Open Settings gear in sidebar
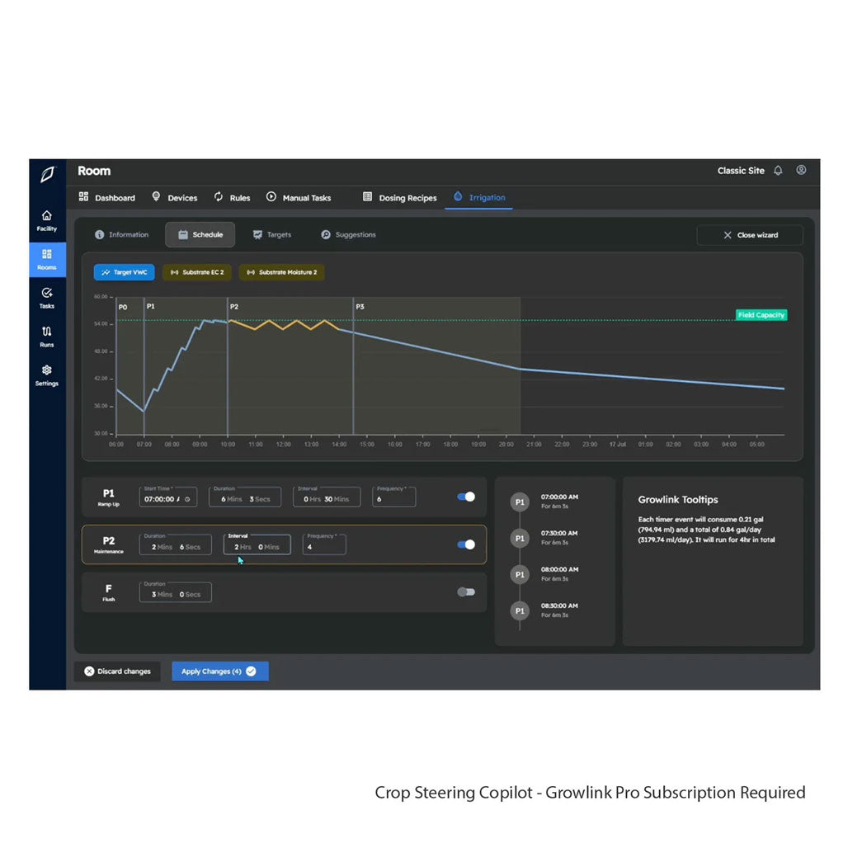Viewport: 848px width, 848px height. [47, 375]
